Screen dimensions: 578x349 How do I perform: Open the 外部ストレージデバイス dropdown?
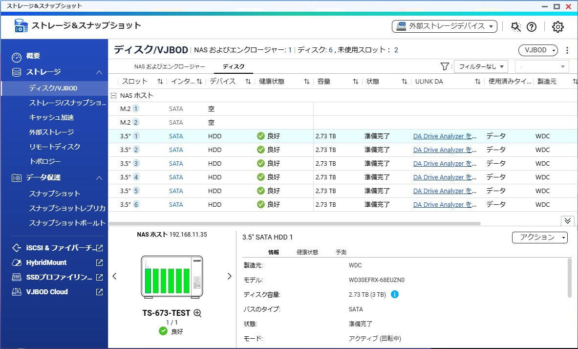(x=444, y=26)
